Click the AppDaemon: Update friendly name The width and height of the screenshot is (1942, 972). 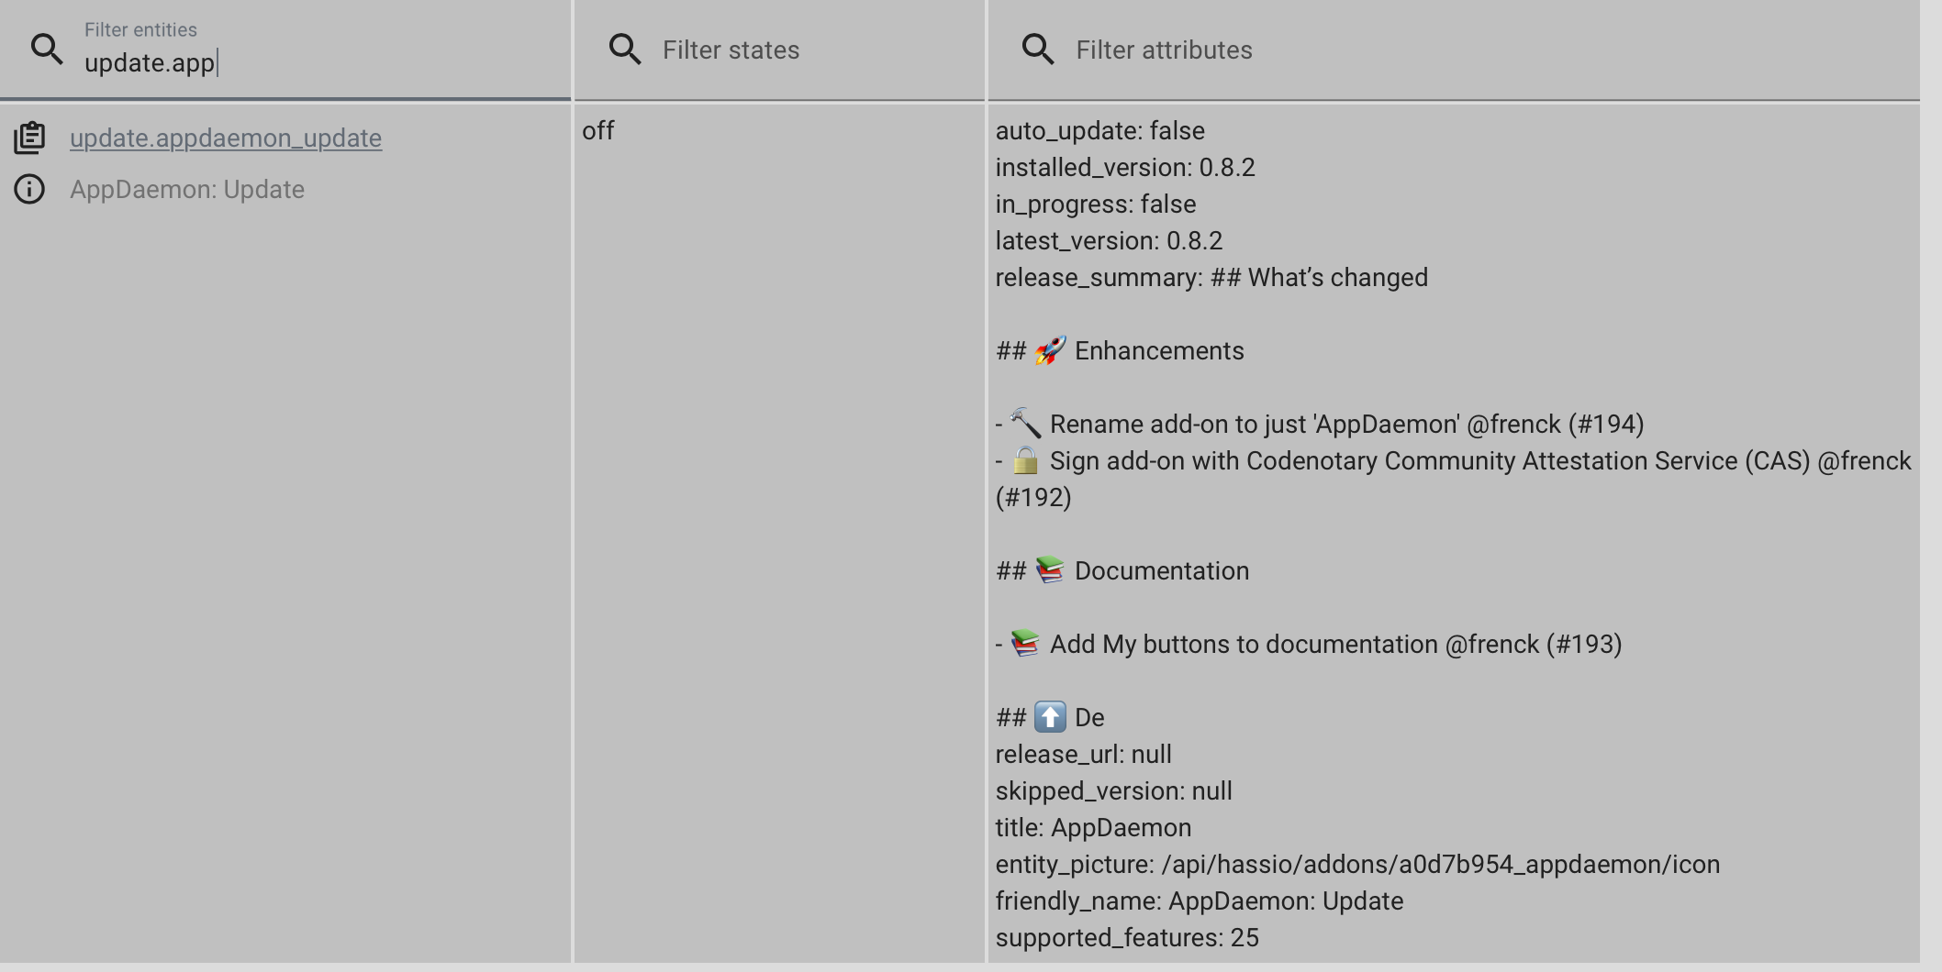click(x=187, y=189)
